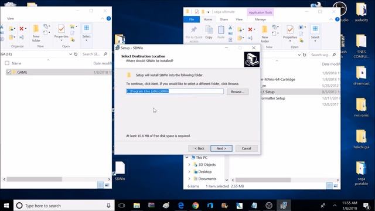Viewport: 375px width, 211px height.
Task: Click the refresh icon in left address bar
Action: 76,54
